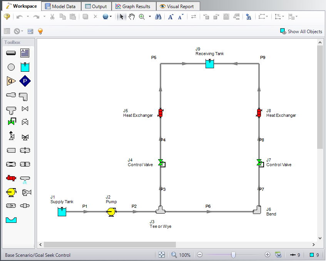326x261 pixels.
Task: Select the Pump junction tool in the Toolbox
Action: pos(11,192)
